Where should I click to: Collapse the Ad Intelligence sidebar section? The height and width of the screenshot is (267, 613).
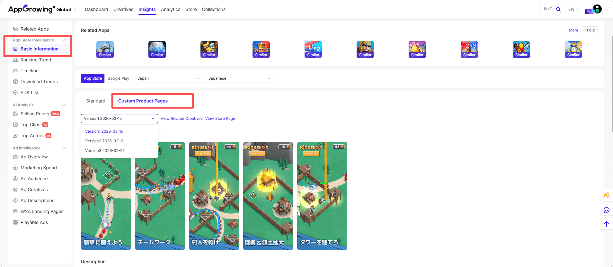[x=65, y=148]
